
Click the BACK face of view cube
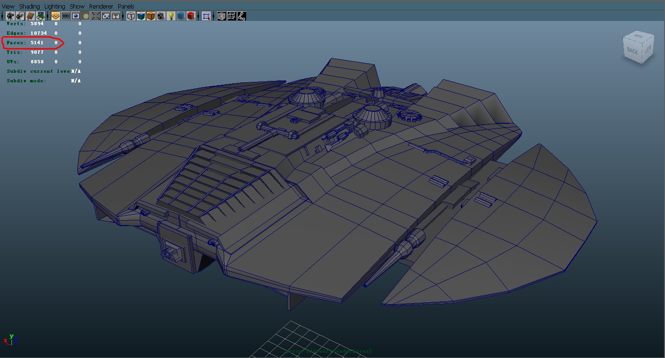click(x=633, y=50)
